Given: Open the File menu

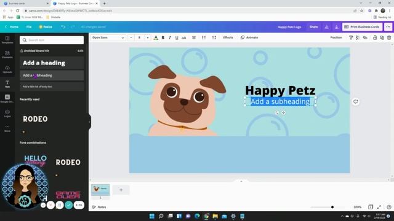Looking at the screenshot, I should pyautogui.click(x=29, y=27).
